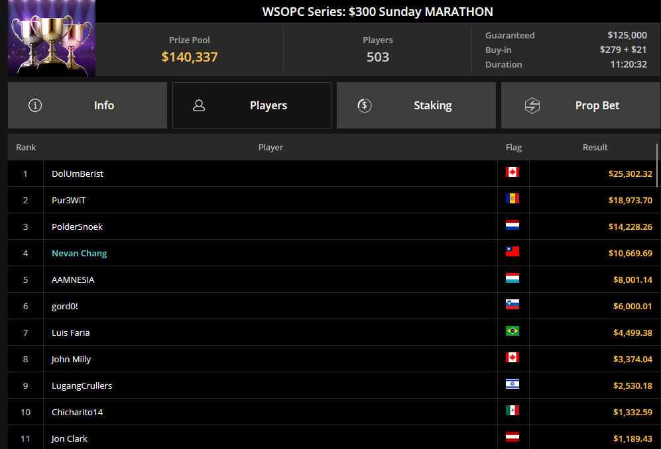Click the Players person icon

[x=199, y=105]
